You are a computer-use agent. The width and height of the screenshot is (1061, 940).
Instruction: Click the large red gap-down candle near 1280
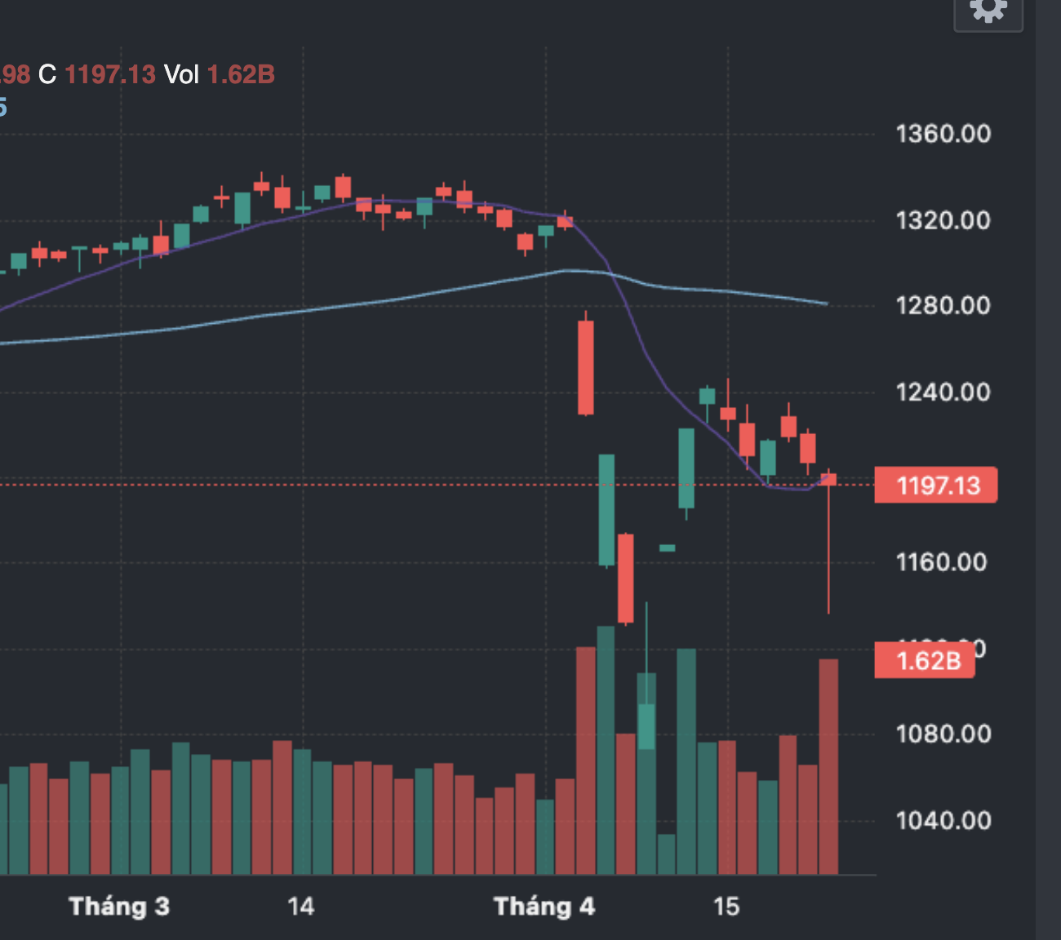coord(586,367)
